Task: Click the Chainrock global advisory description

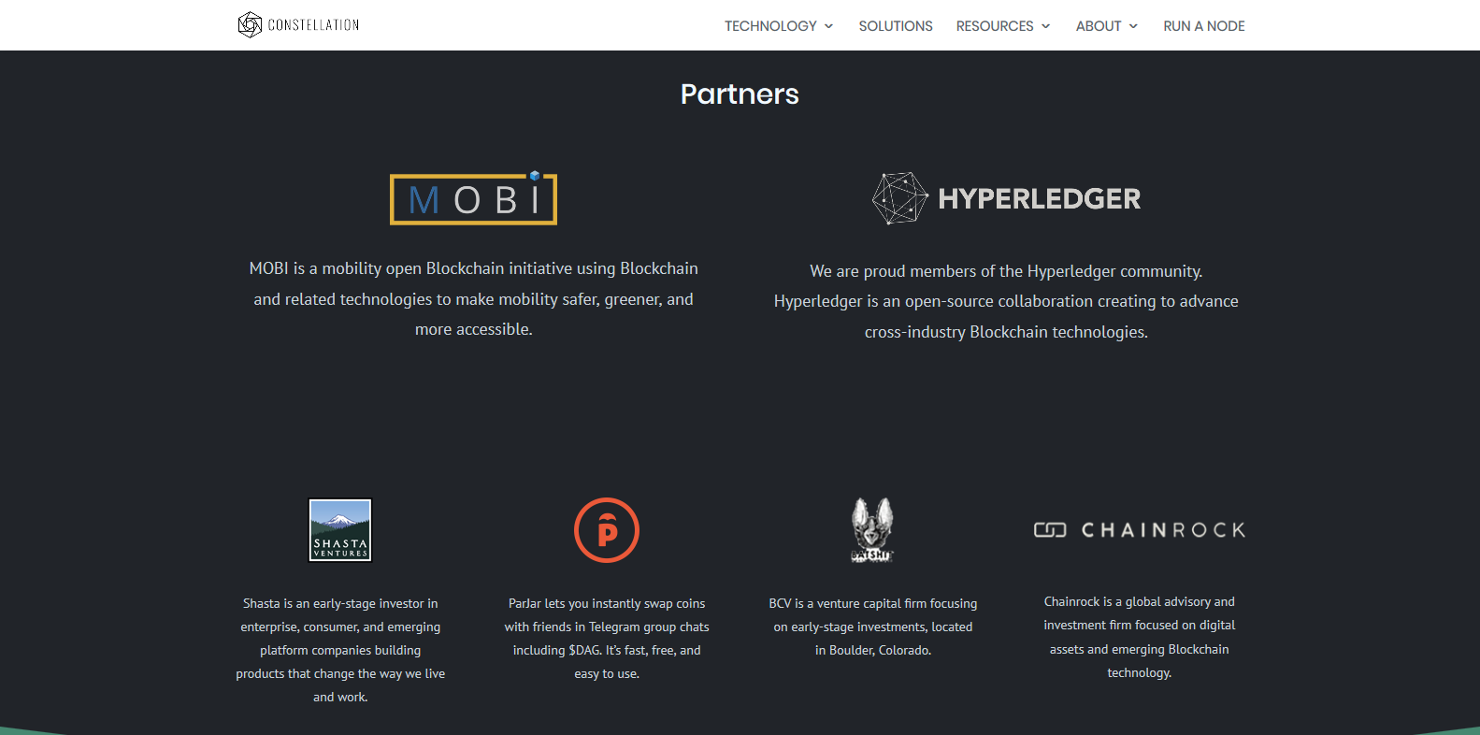Action: click(x=1139, y=637)
